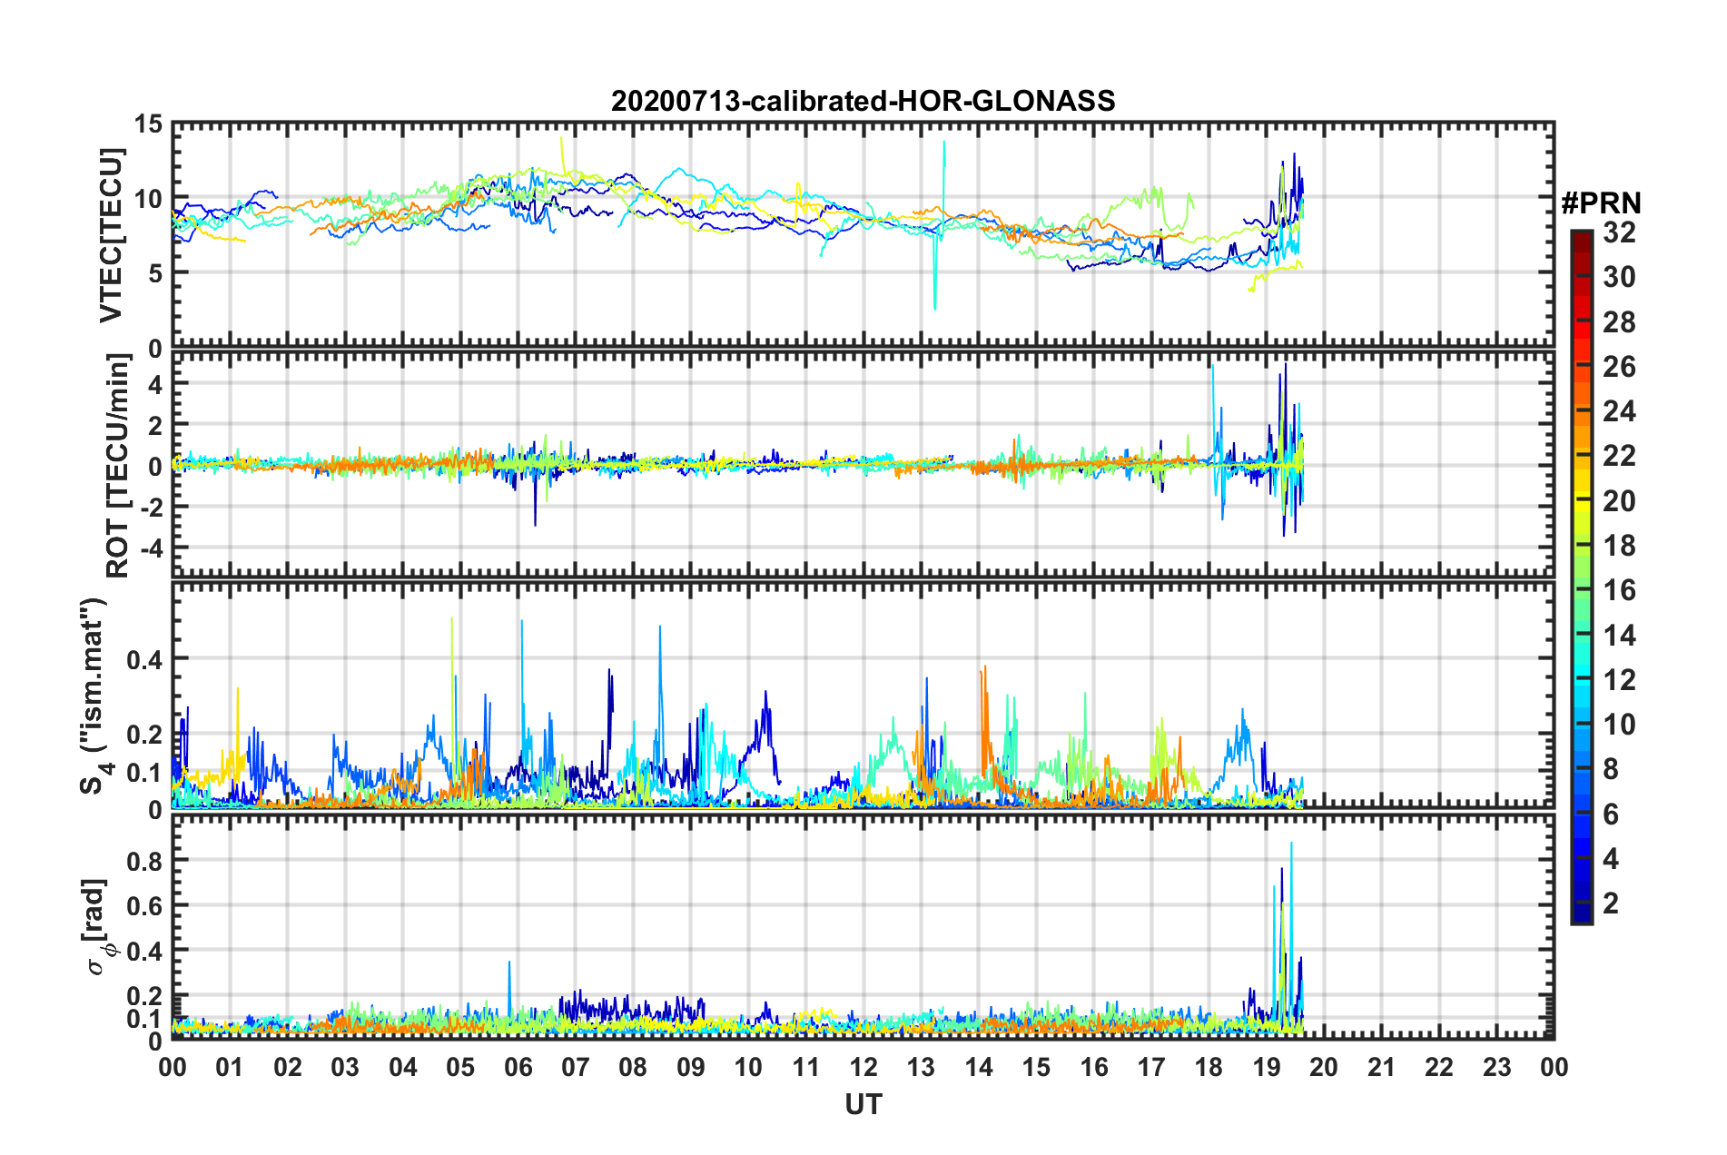
Task: Click inside the S4 scintillation plot panel
Action: tap(863, 695)
